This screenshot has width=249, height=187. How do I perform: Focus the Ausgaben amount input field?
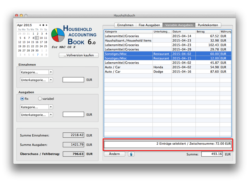[x=73, y=114]
